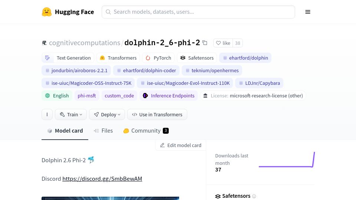Click the Inference Endpoints icon
Screen dimensions: 356x200
(145, 96)
